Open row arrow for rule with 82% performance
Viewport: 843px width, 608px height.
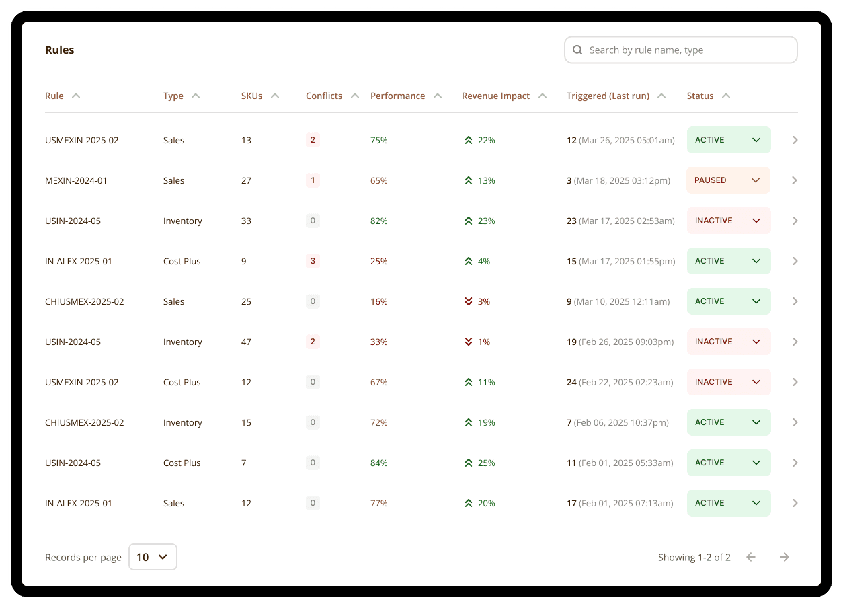click(795, 221)
